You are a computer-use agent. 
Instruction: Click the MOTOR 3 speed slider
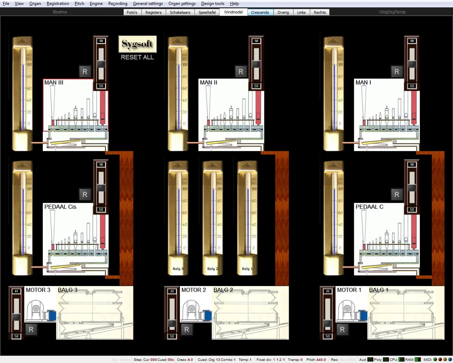coord(16,314)
